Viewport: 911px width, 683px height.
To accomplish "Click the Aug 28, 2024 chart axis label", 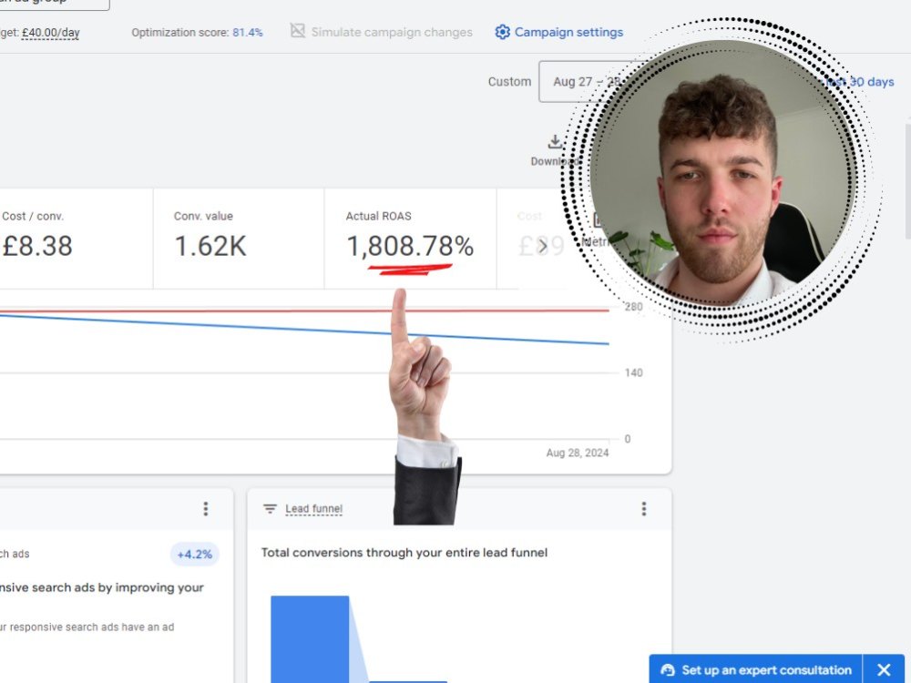I will point(578,453).
